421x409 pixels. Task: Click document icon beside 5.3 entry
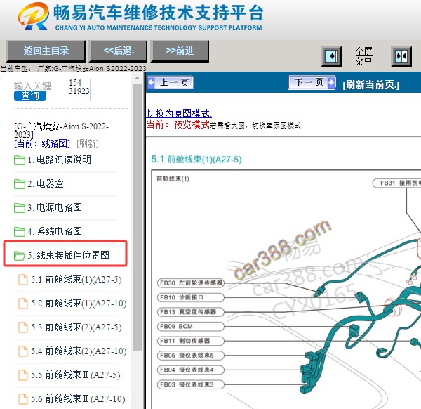[23, 327]
